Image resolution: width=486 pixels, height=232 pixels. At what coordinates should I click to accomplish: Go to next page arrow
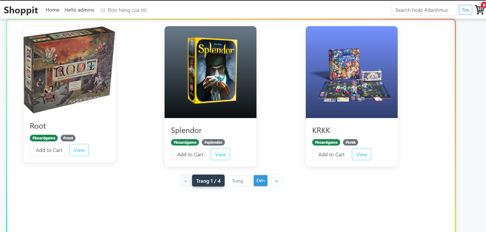(x=277, y=181)
